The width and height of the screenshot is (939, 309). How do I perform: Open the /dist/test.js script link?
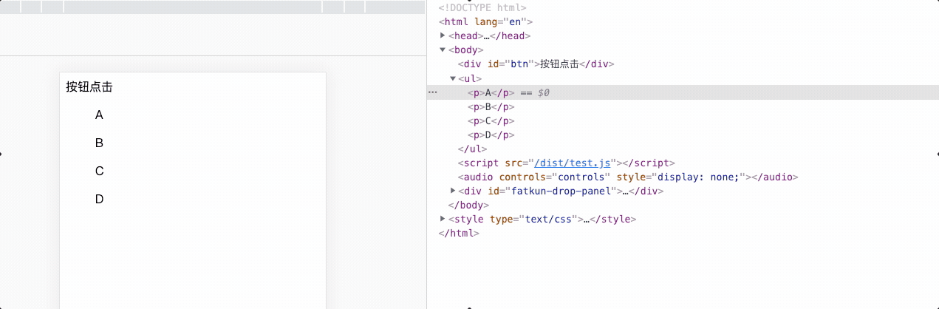pyautogui.click(x=573, y=163)
